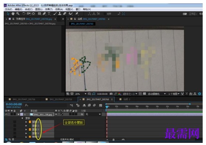Select the Pen tool
This screenshot has height=145, width=206.
44,14
